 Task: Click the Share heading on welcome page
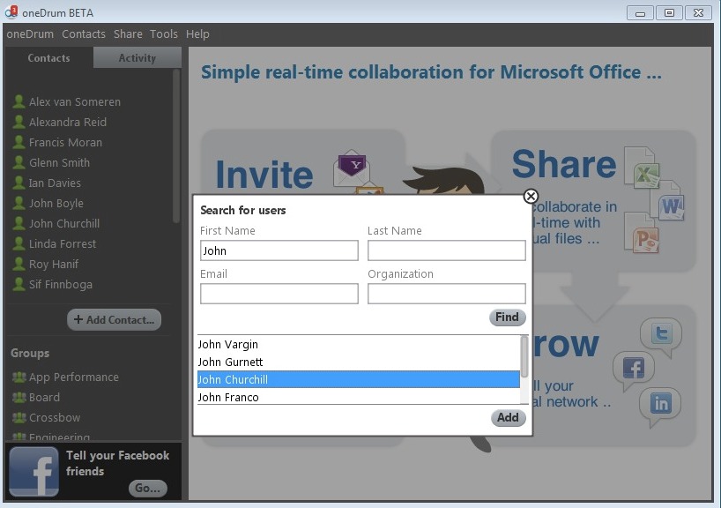click(564, 164)
